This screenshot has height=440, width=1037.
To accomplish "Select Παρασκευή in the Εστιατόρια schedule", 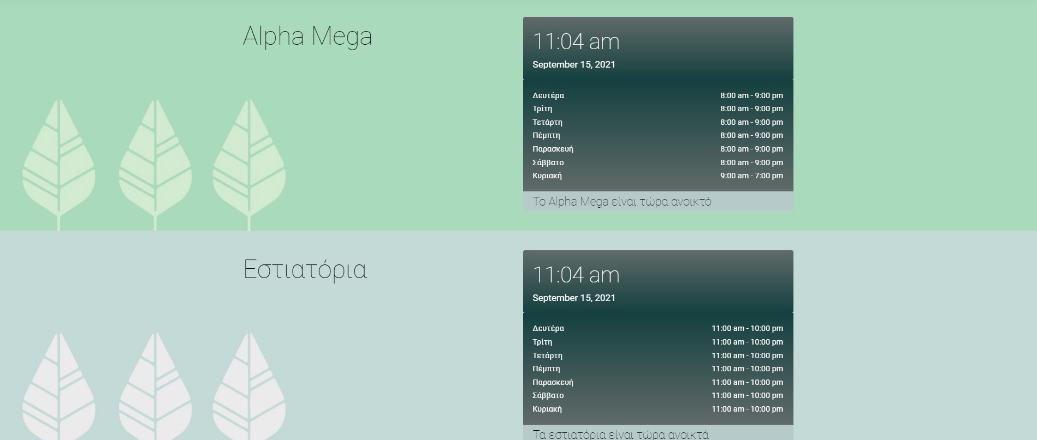I will pyautogui.click(x=553, y=382).
